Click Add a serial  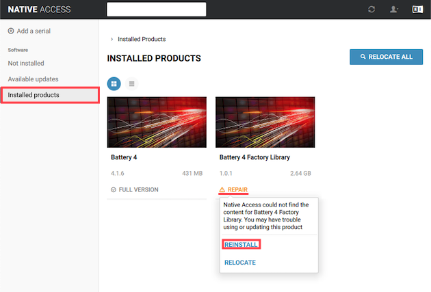34,31
